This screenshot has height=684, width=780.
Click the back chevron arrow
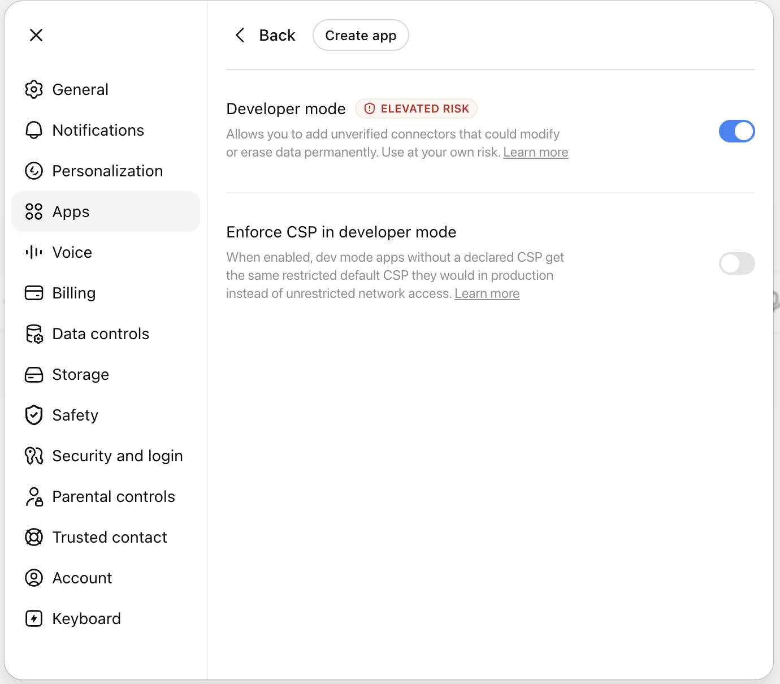tap(240, 35)
